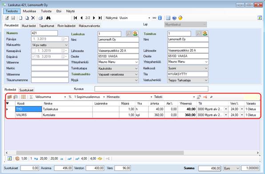Go to the previous record

coord(81,18)
